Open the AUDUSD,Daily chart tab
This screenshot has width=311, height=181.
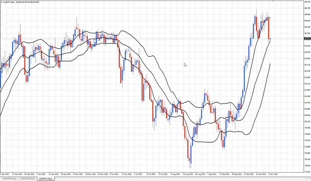[x=28, y=179]
